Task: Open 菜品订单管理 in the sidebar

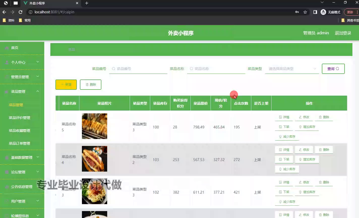Action: pos(19,143)
